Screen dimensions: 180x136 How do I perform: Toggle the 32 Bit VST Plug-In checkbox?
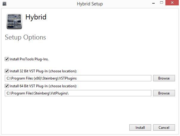(7, 71)
